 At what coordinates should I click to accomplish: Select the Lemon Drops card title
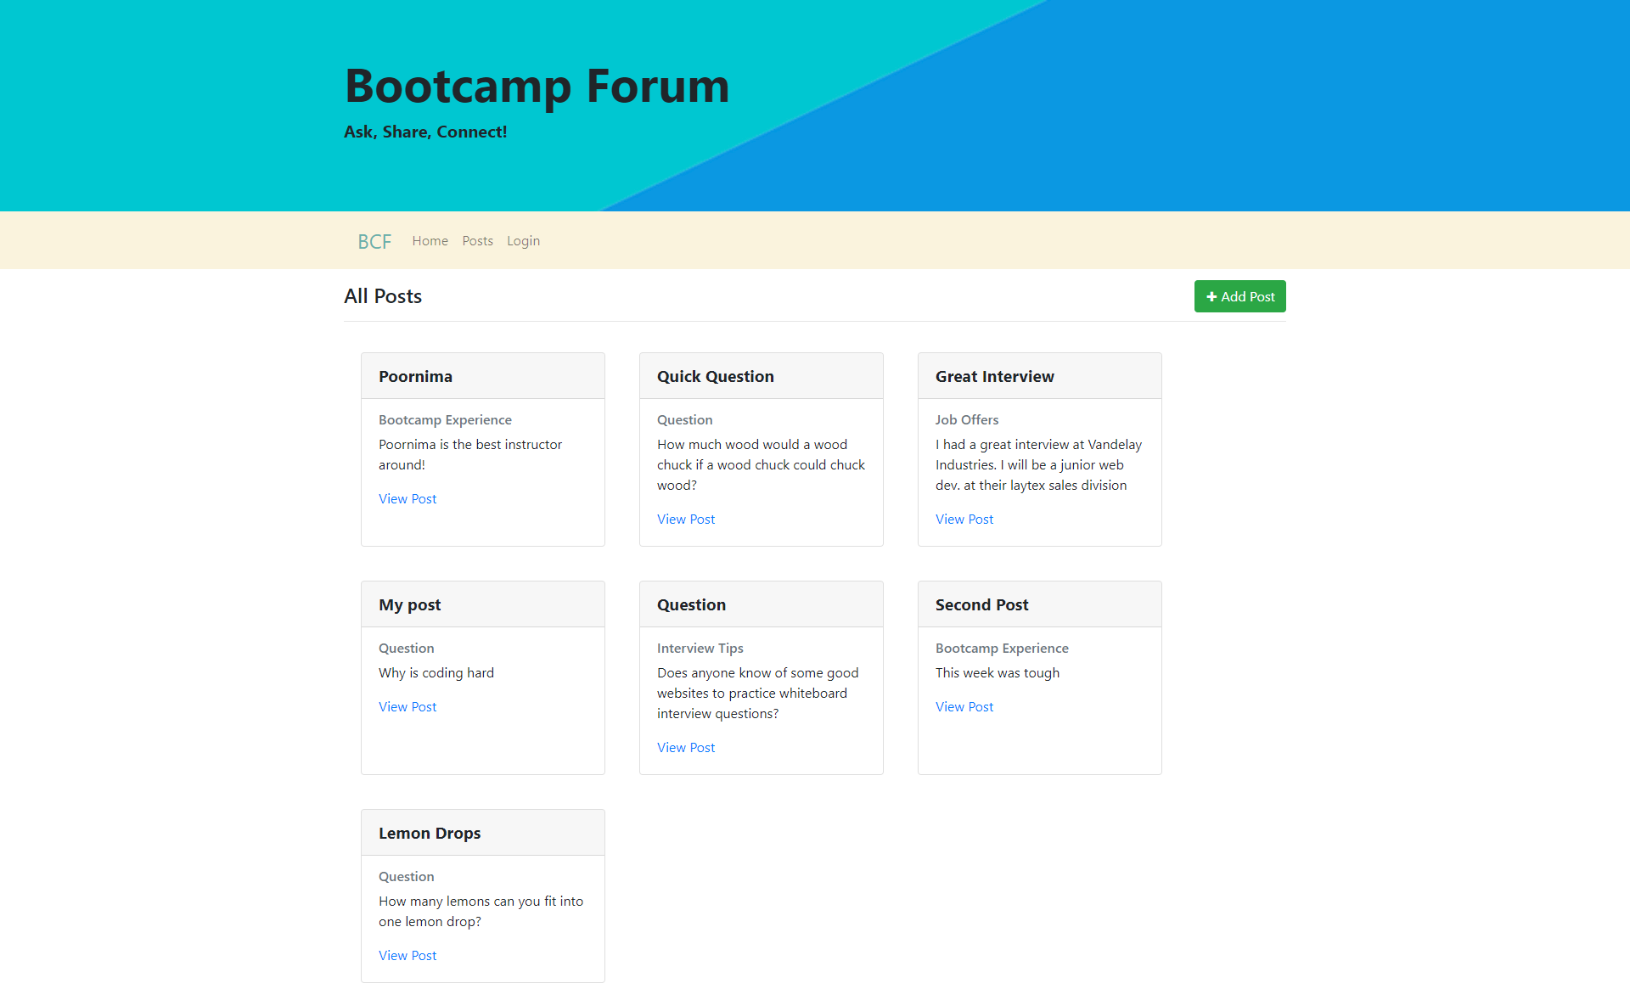[x=430, y=833]
